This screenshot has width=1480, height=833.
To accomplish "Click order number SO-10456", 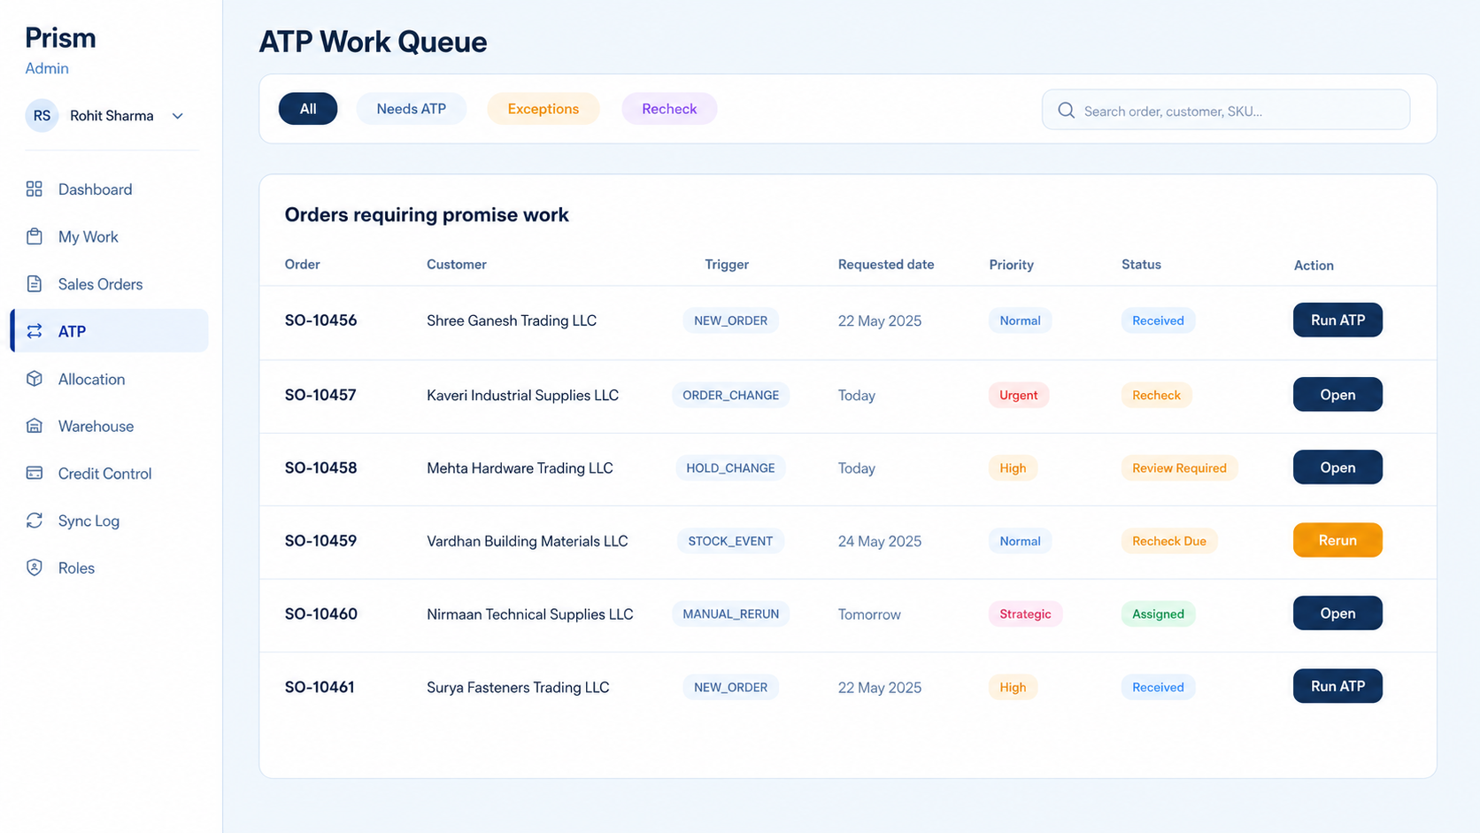I will point(320,320).
